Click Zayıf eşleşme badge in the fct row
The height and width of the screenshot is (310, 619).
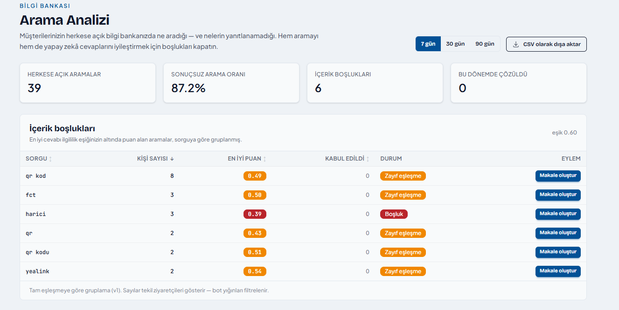[403, 195]
